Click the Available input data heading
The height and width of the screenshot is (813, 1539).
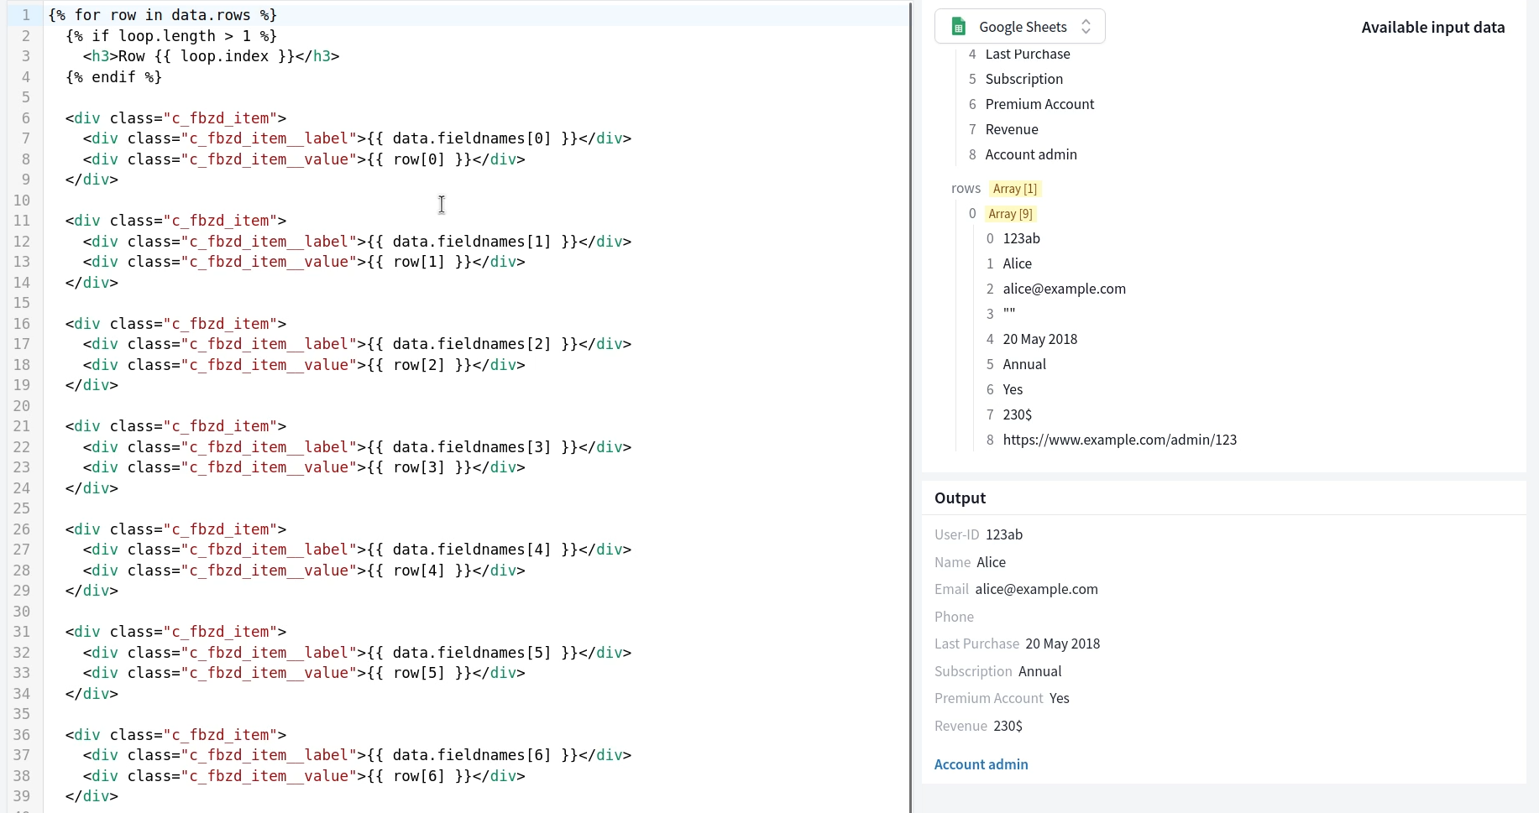[1432, 27]
